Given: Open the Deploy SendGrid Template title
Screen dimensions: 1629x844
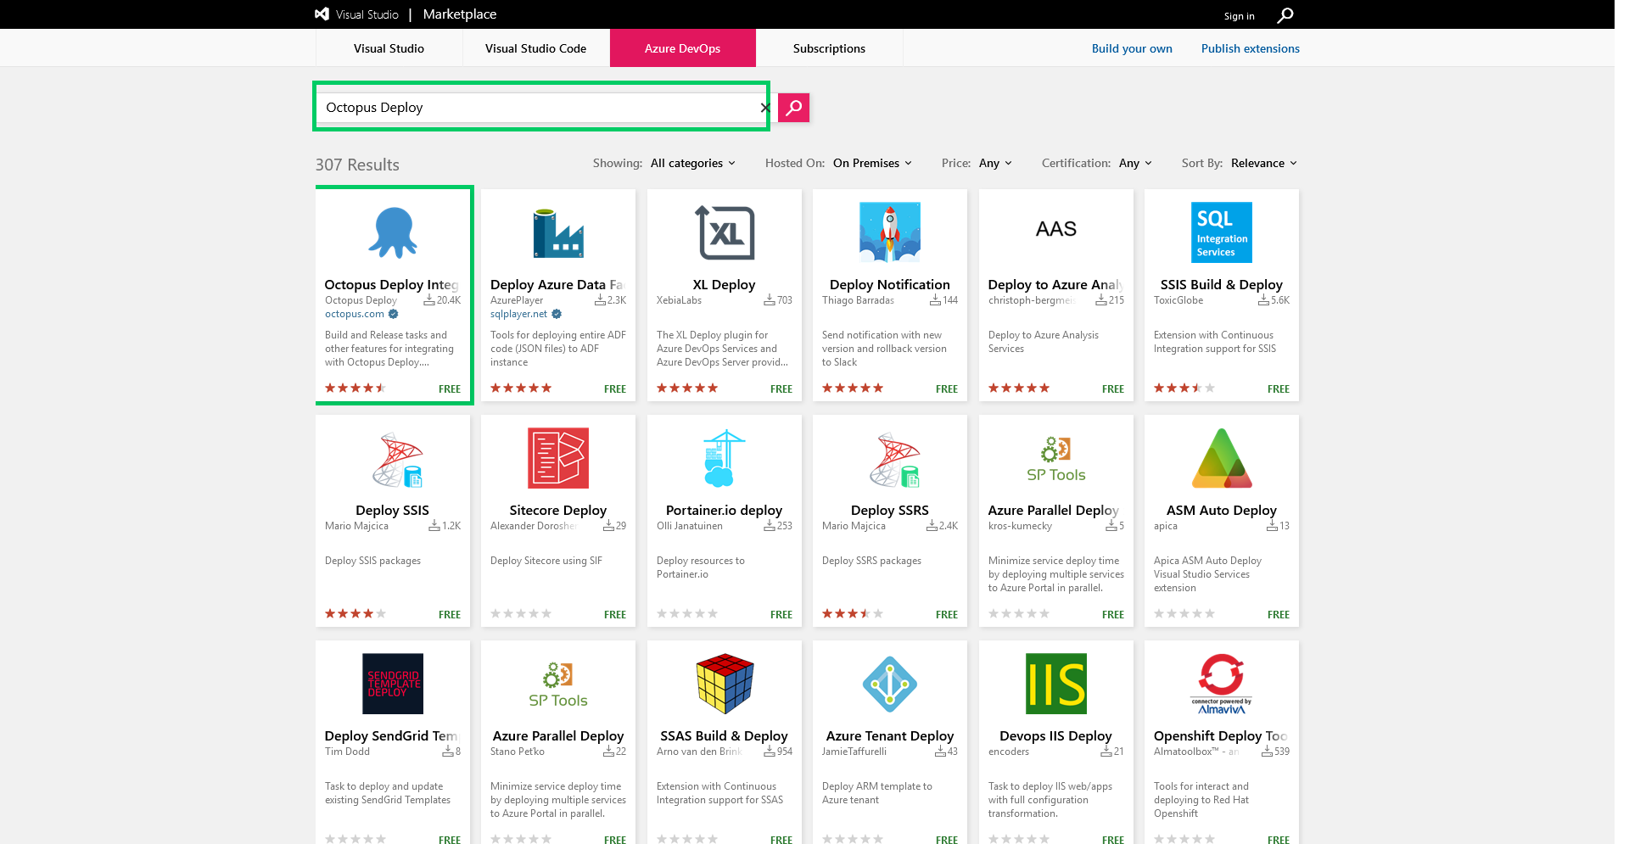Looking at the screenshot, I should pyautogui.click(x=392, y=736).
